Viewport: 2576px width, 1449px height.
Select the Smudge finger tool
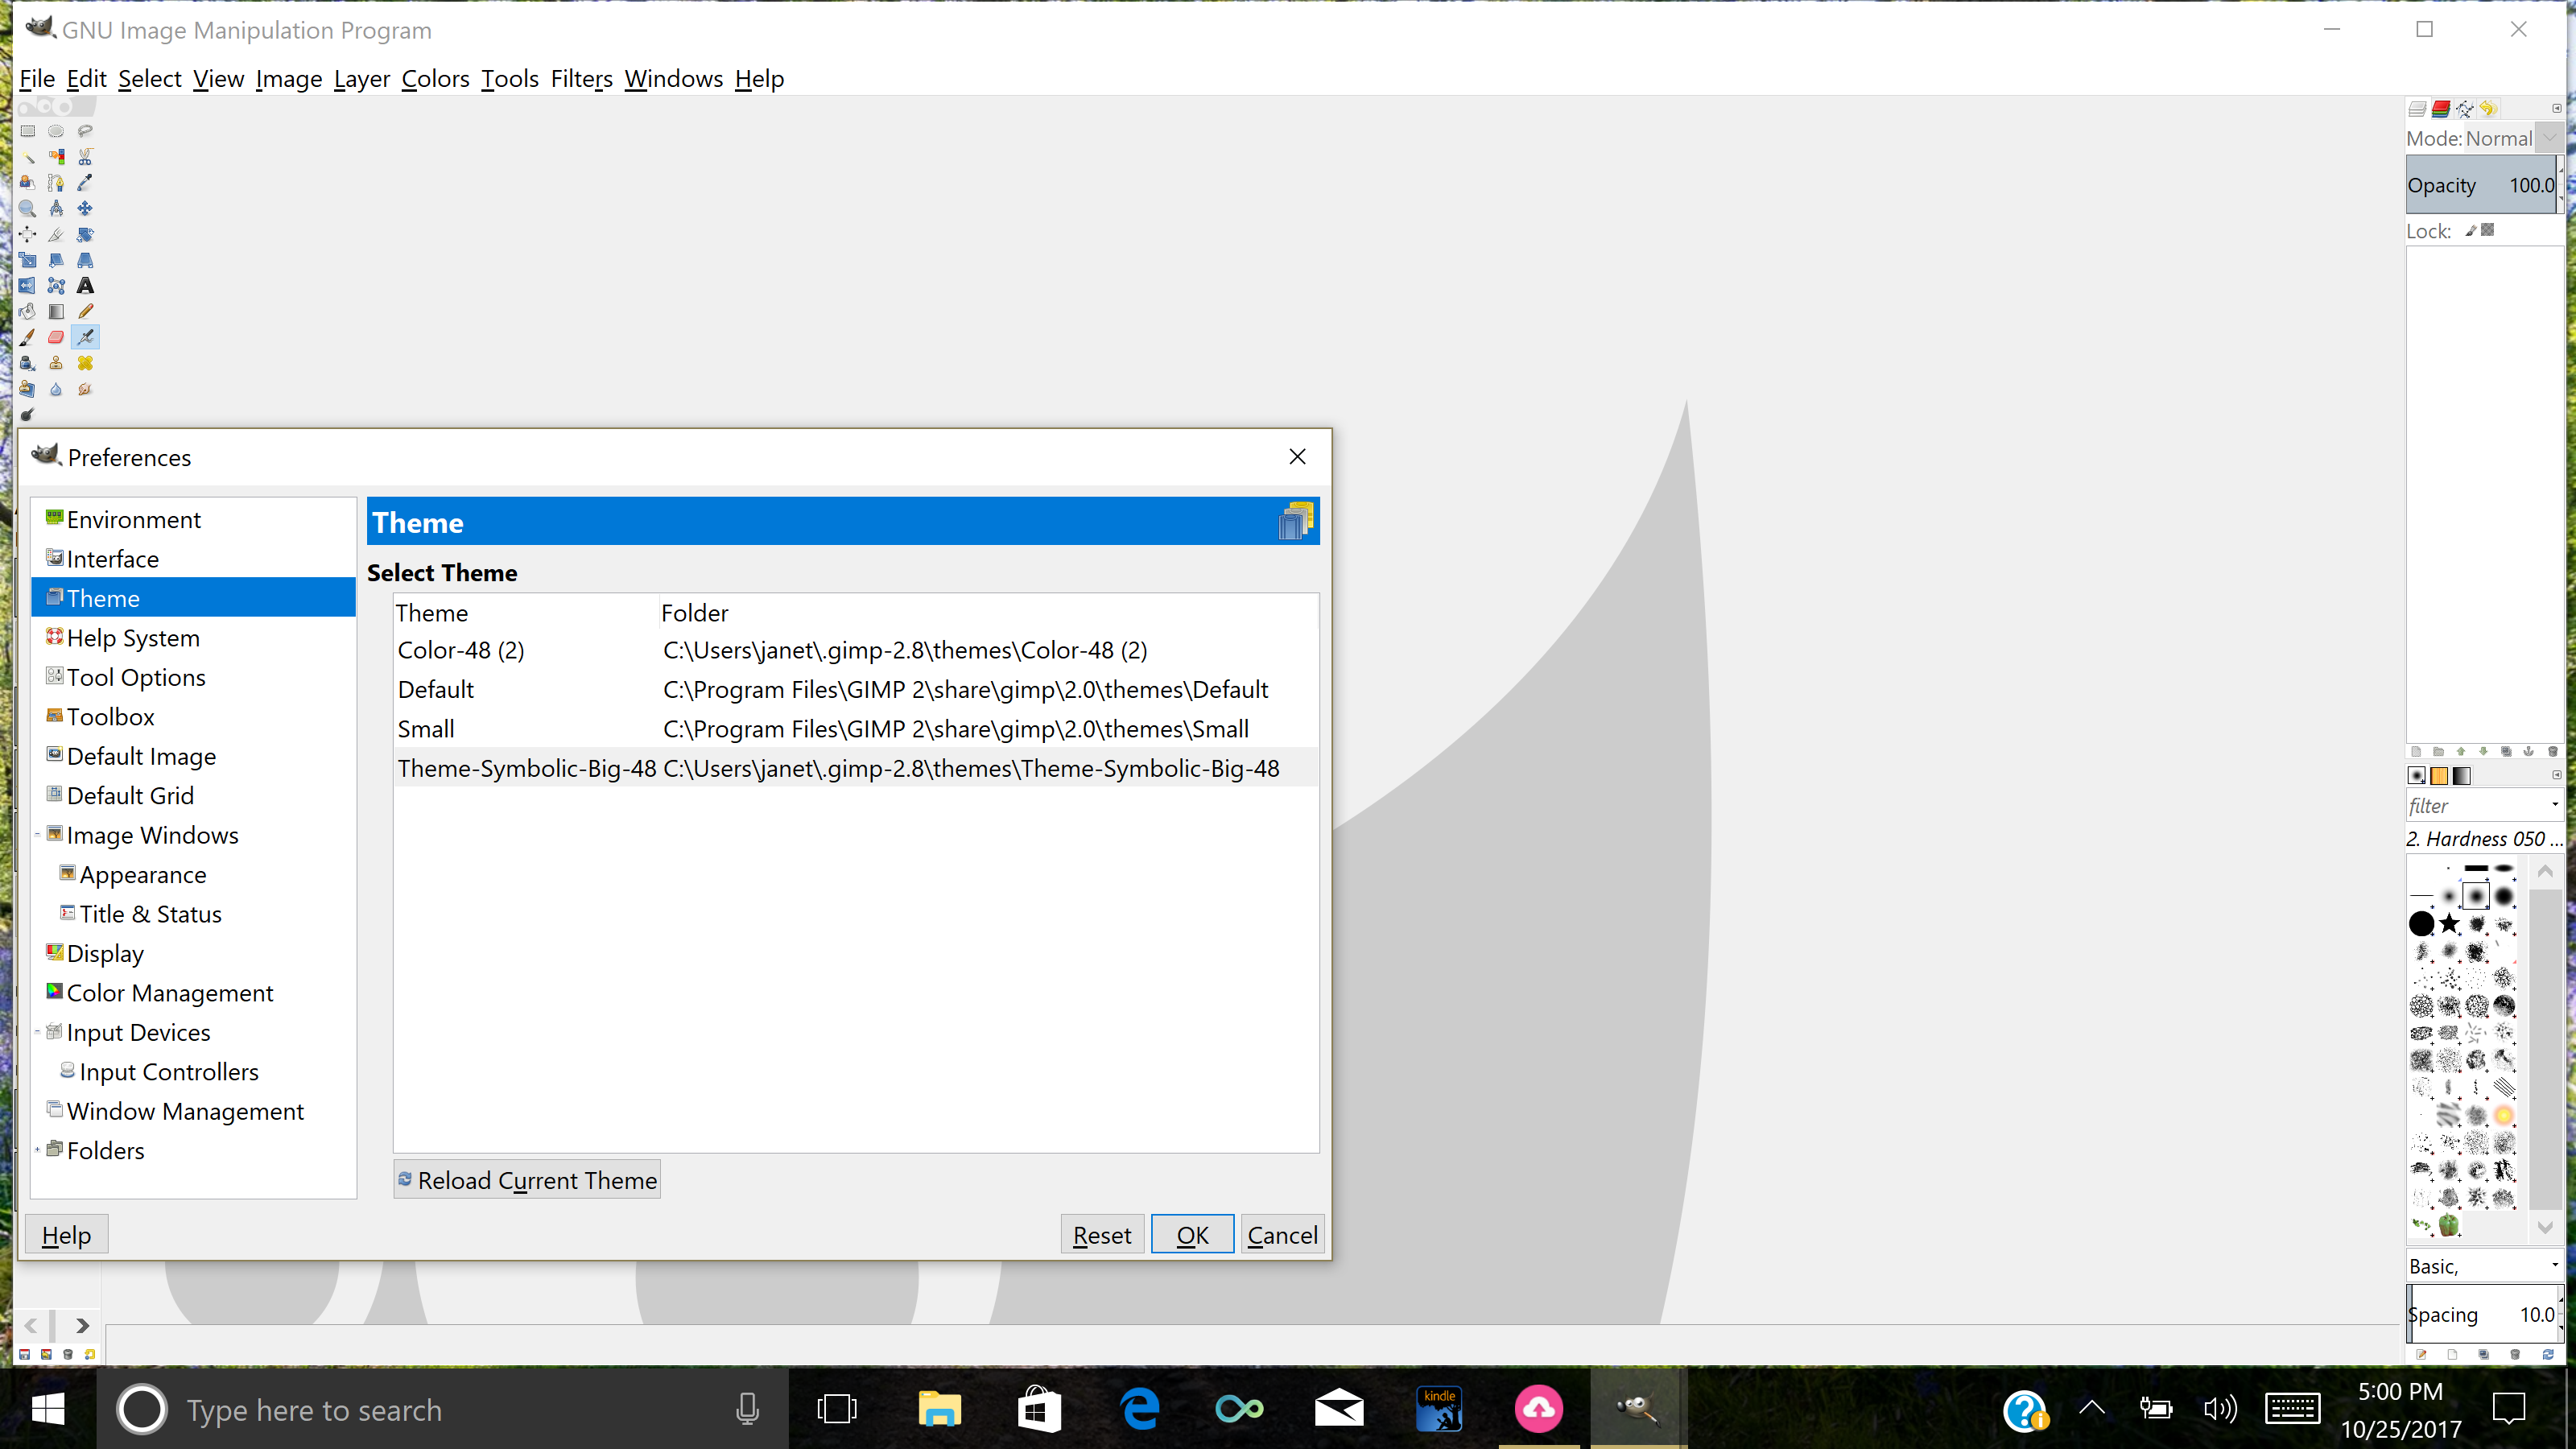[x=85, y=389]
